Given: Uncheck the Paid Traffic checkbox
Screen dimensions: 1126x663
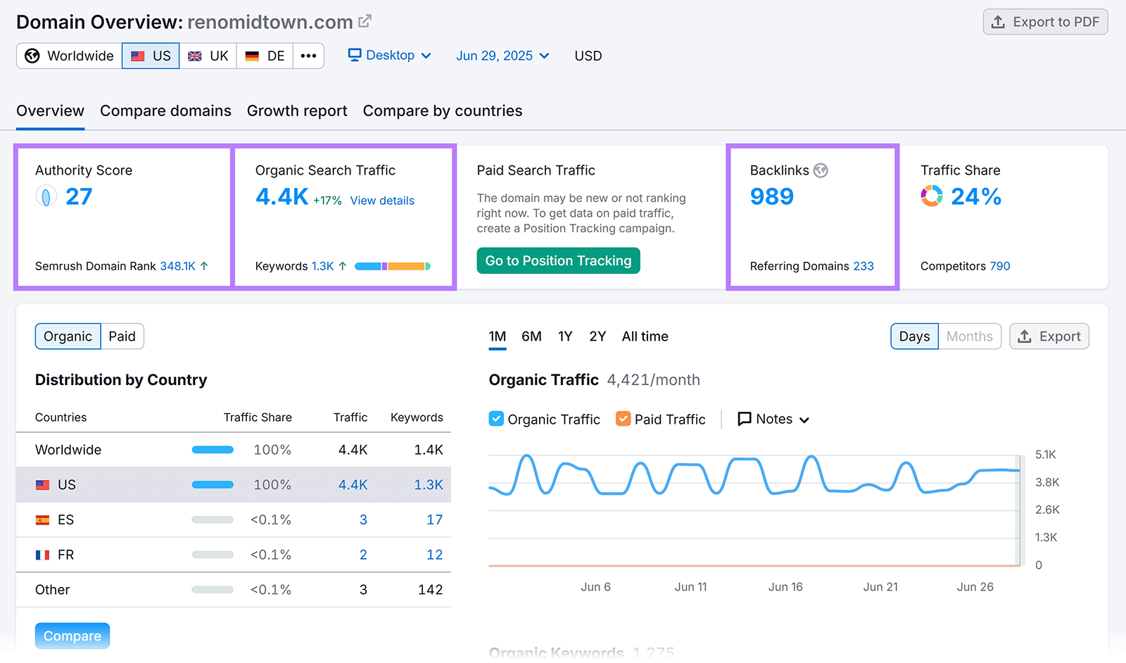Looking at the screenshot, I should pos(623,418).
